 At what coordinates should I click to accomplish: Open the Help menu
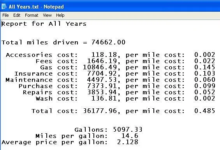click(x=60, y=15)
